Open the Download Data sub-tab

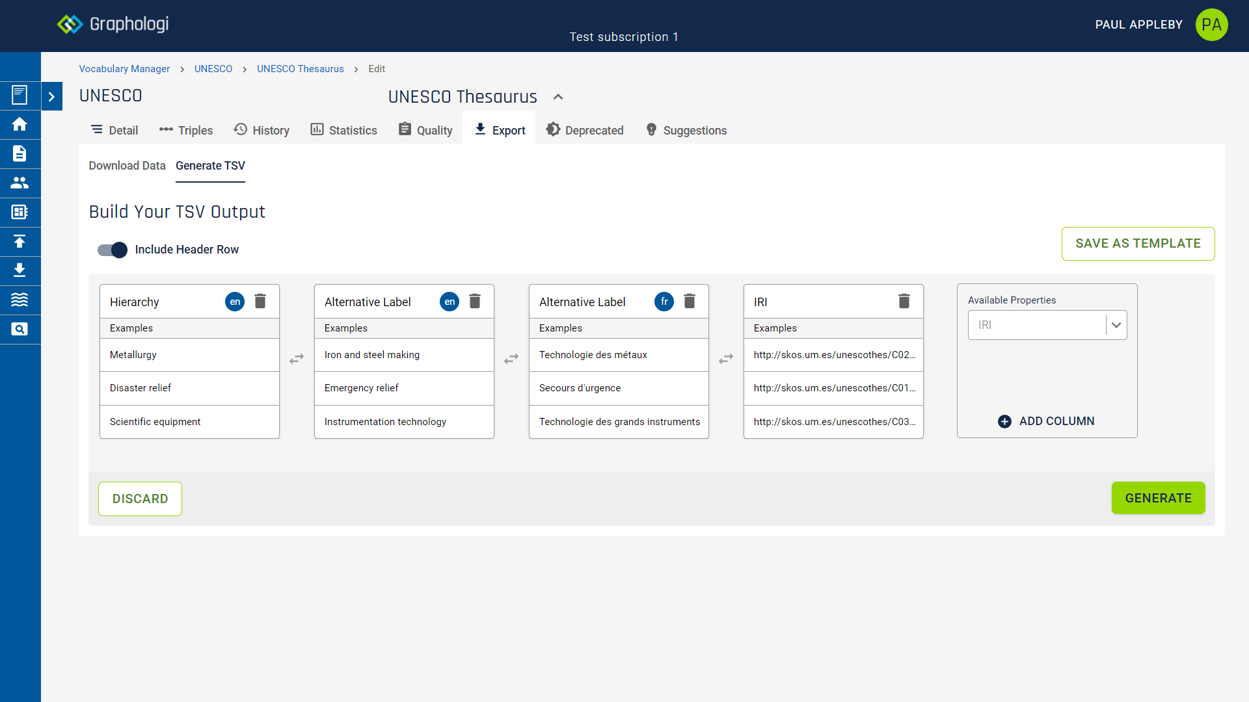127,166
